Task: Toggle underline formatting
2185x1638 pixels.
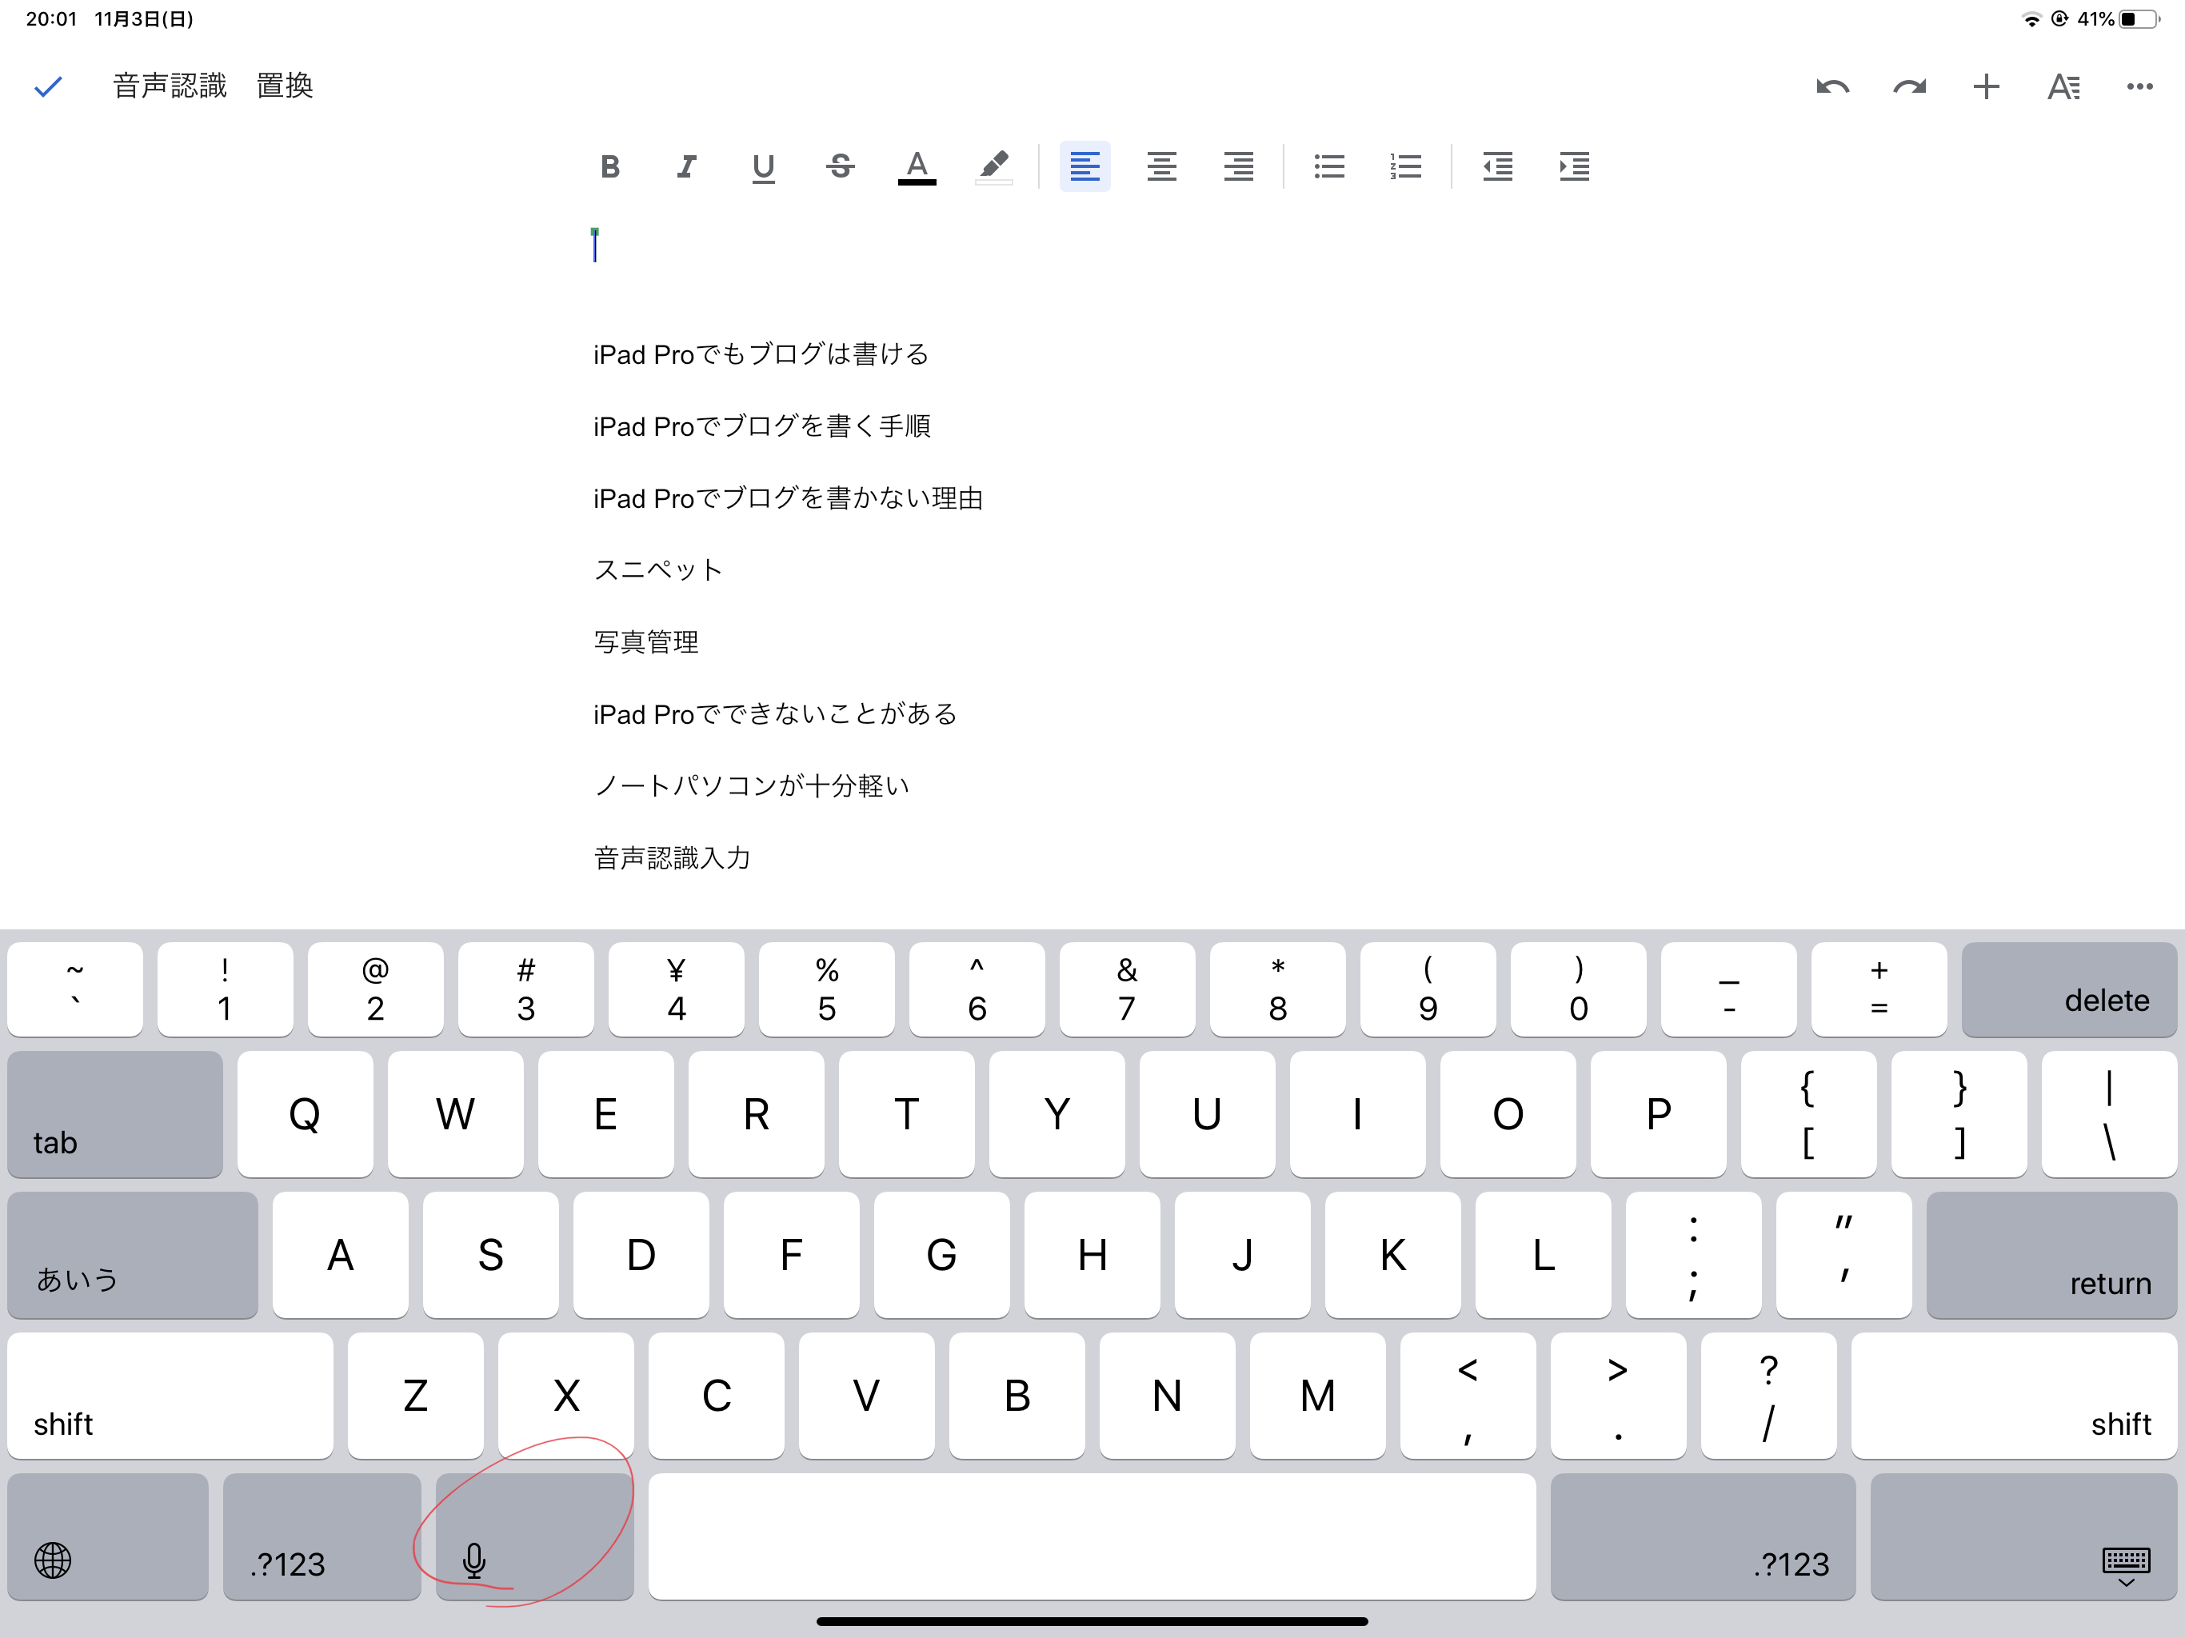Action: tap(762, 167)
